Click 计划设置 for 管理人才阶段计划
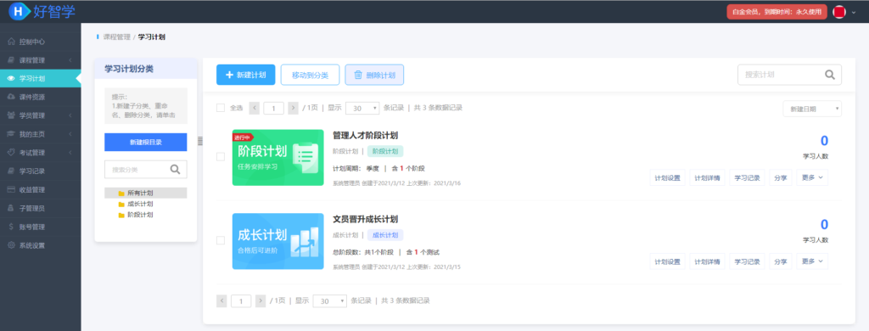 pyautogui.click(x=667, y=178)
